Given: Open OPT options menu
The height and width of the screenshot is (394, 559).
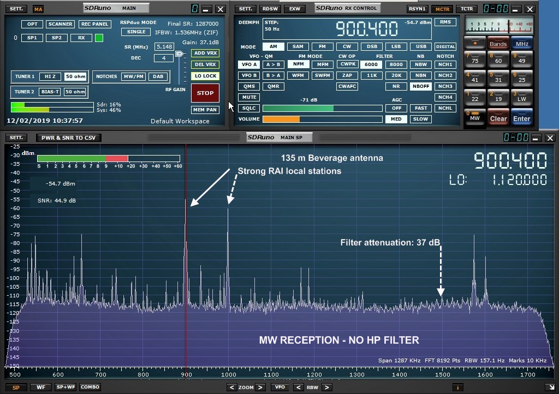Looking at the screenshot, I should (x=32, y=24).
